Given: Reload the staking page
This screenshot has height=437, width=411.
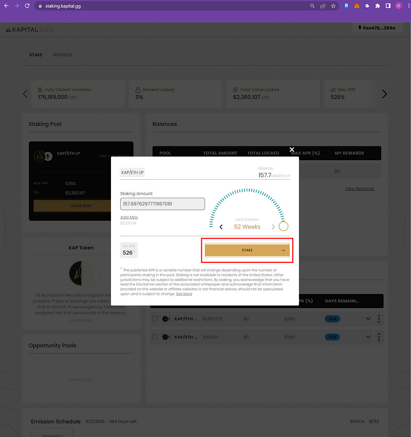Looking at the screenshot, I should [27, 6].
